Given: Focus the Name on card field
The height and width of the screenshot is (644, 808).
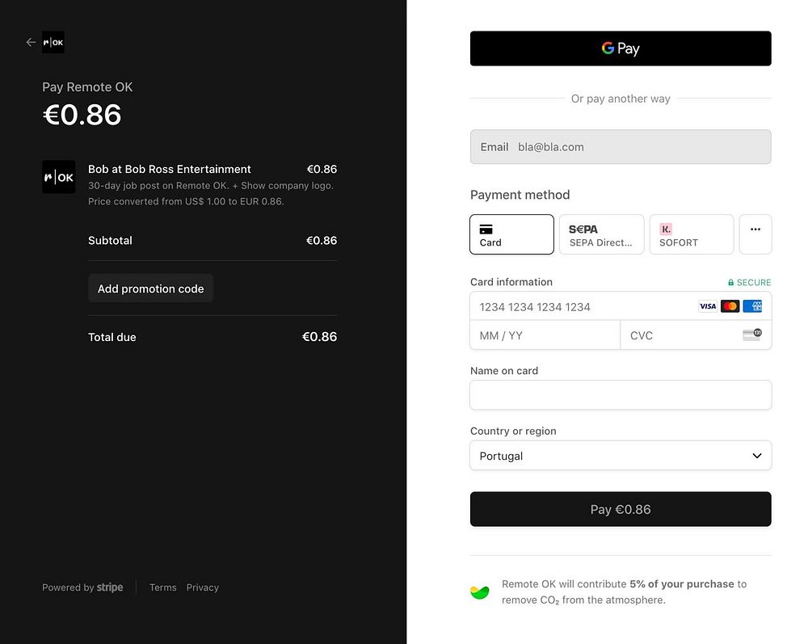Looking at the screenshot, I should click(621, 395).
